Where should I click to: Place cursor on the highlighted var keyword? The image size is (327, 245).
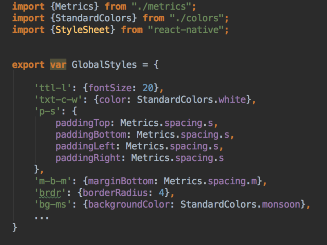click(58, 65)
